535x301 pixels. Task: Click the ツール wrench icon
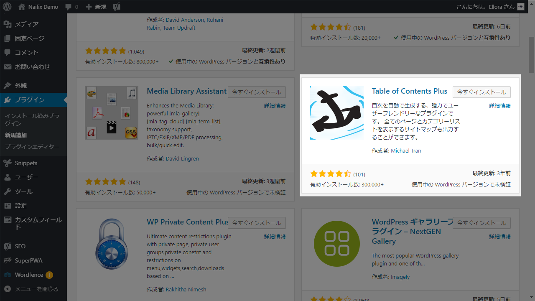click(x=8, y=191)
